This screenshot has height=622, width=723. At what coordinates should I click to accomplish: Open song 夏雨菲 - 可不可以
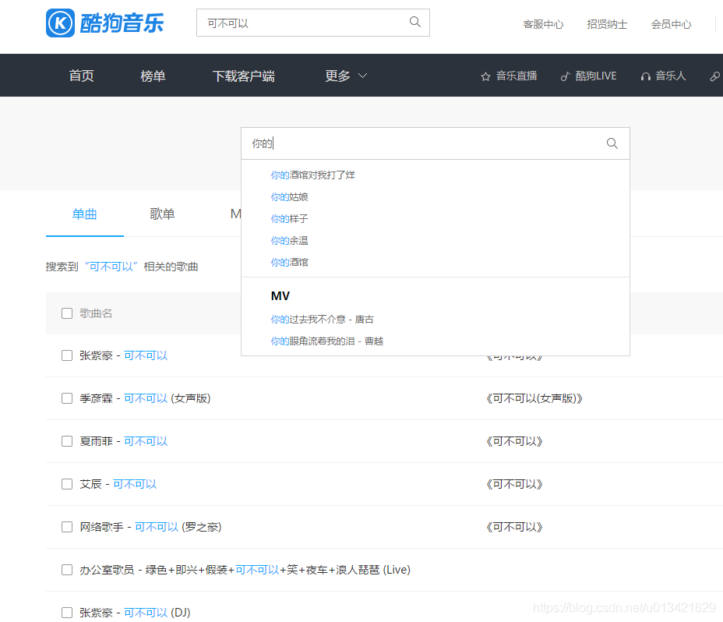tap(124, 441)
